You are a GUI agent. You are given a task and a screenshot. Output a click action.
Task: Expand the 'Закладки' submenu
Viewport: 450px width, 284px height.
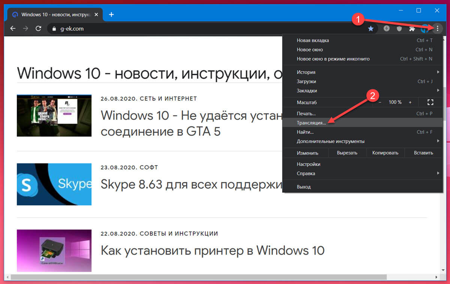(363, 91)
